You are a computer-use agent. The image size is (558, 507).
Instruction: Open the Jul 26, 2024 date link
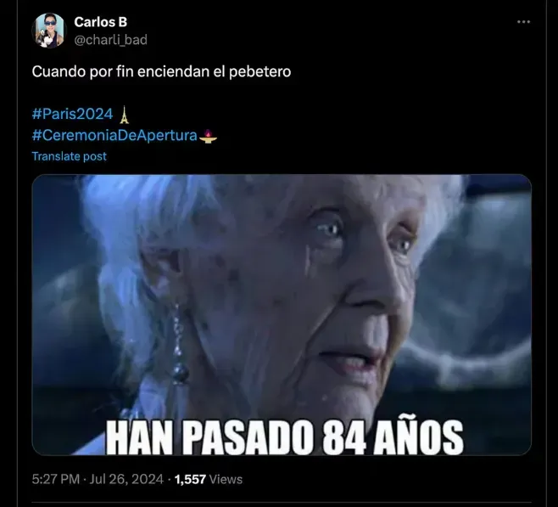coord(126,479)
